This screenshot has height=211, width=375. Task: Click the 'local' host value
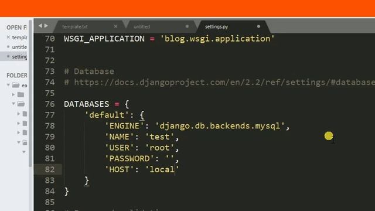pyautogui.click(x=162, y=169)
